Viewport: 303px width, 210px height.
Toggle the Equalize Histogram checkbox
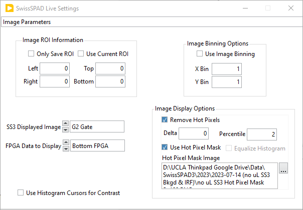click(x=229, y=148)
